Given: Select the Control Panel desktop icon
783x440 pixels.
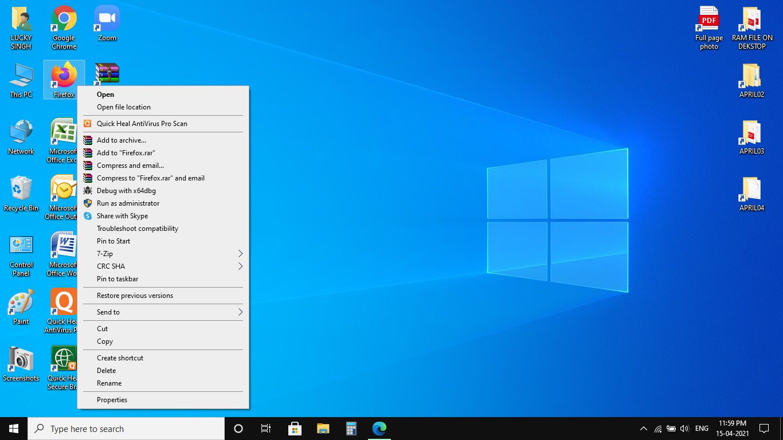Looking at the screenshot, I should tap(21, 255).
